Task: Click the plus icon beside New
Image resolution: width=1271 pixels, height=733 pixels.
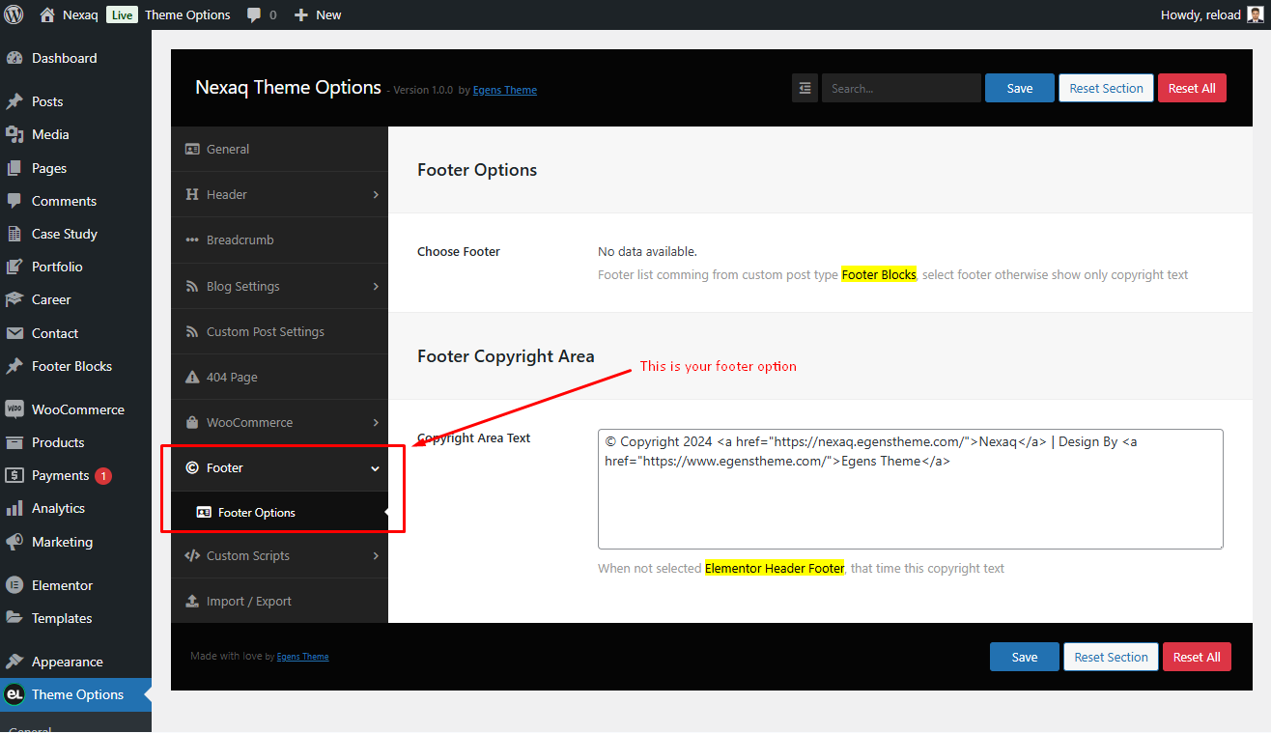Action: click(301, 15)
